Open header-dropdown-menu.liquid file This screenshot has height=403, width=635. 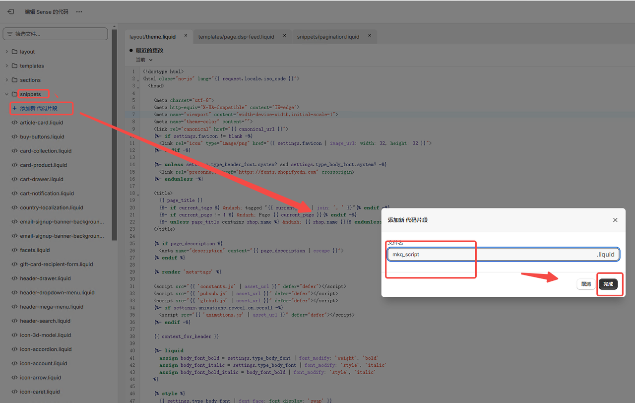(56, 293)
